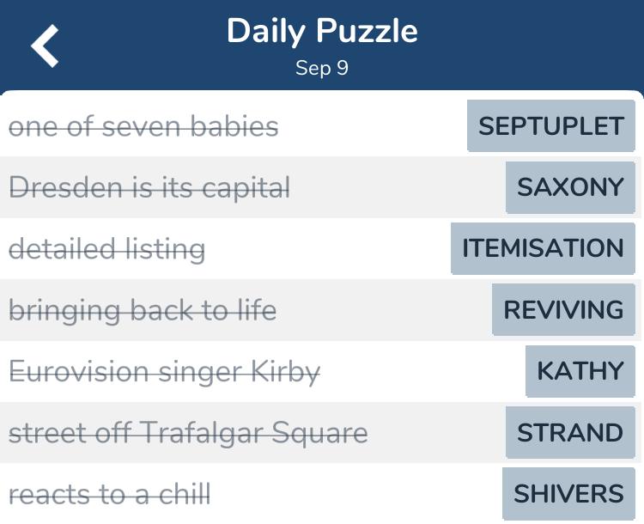Select the 'street off Trafalgar Square' clue
Image resolution: width=644 pixels, height=524 pixels.
pyautogui.click(x=188, y=433)
